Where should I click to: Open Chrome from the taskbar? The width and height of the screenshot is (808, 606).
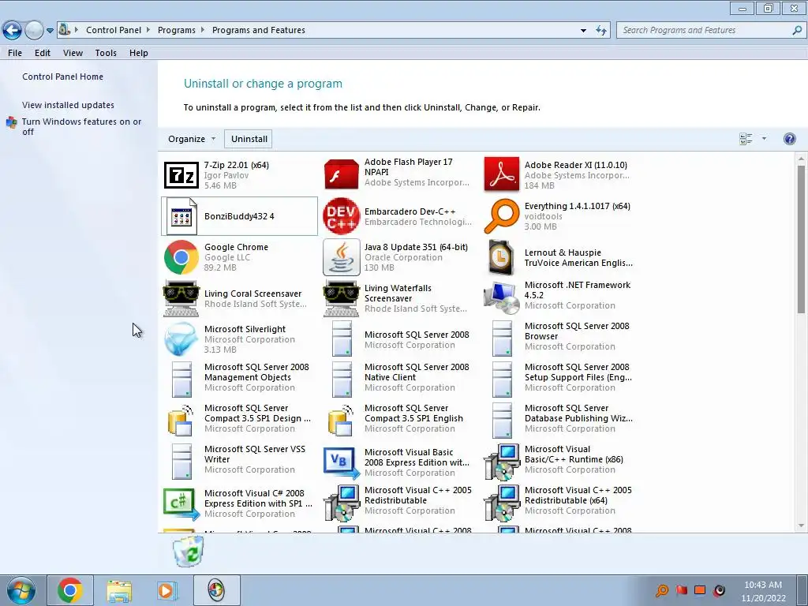point(70,590)
